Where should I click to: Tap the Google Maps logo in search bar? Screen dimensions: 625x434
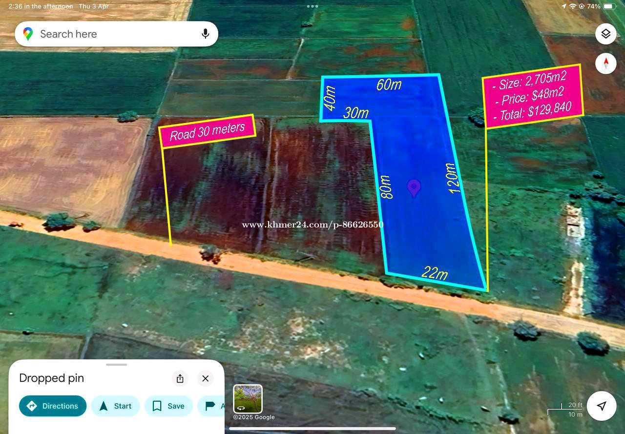point(28,34)
